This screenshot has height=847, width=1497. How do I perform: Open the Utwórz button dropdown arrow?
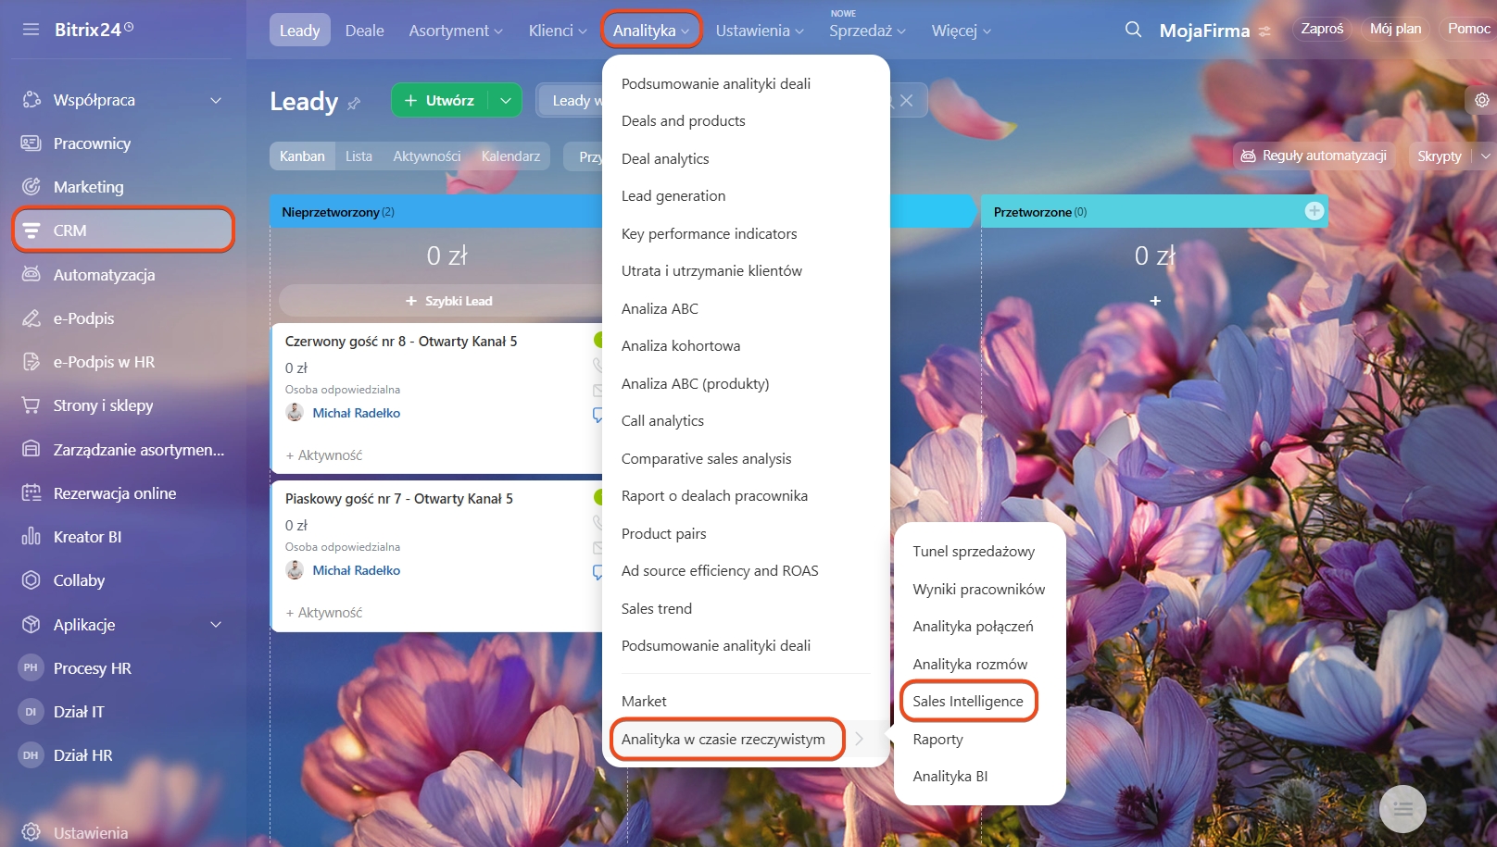pyautogui.click(x=505, y=100)
